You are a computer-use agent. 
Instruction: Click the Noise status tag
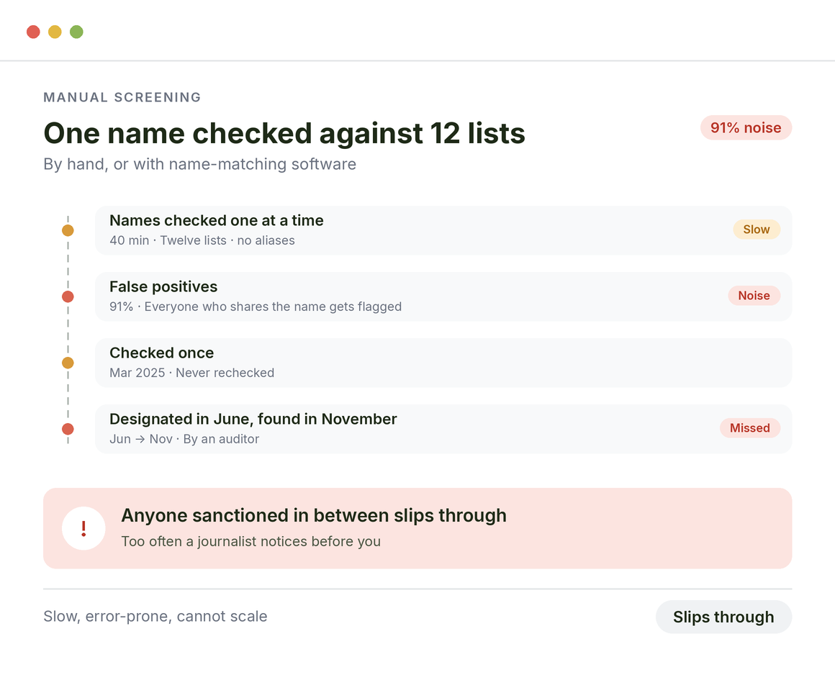pyautogui.click(x=754, y=296)
